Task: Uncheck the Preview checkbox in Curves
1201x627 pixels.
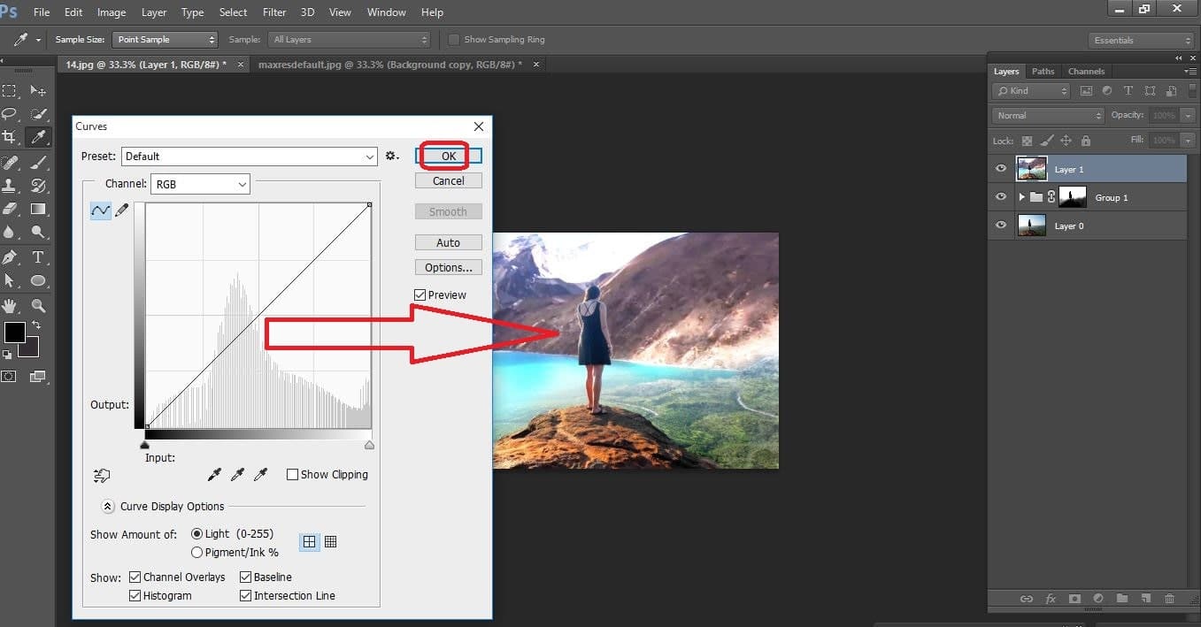Action: coord(420,294)
